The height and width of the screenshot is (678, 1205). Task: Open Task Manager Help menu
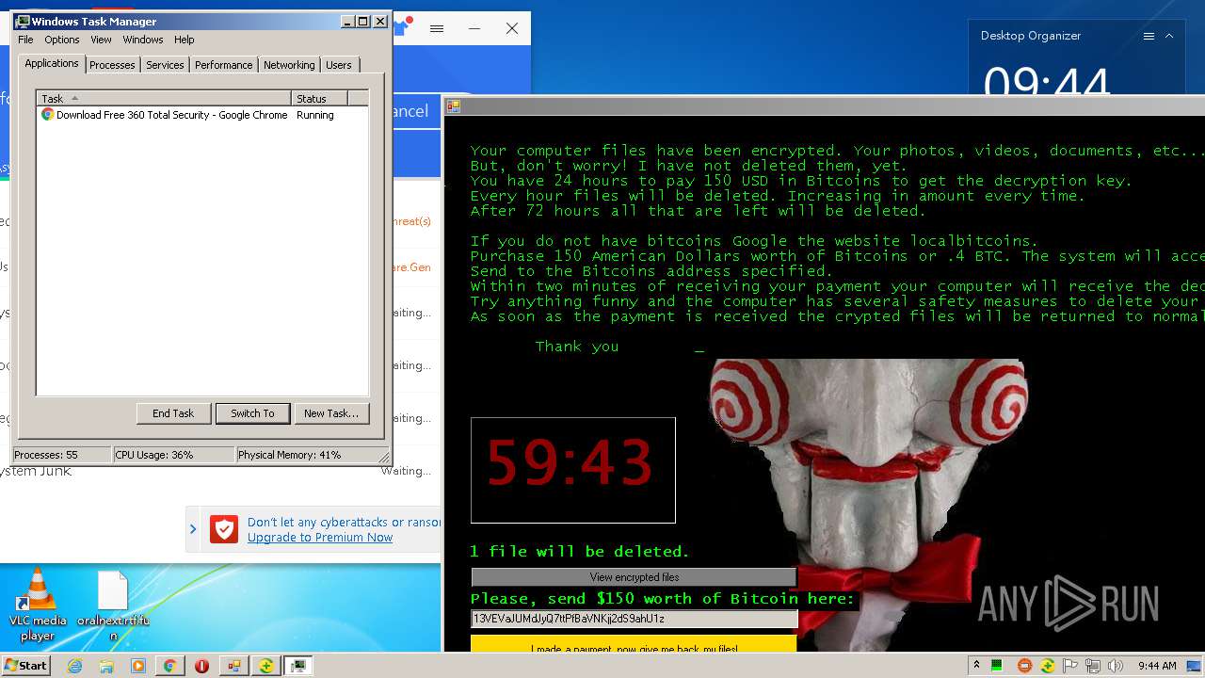point(185,40)
